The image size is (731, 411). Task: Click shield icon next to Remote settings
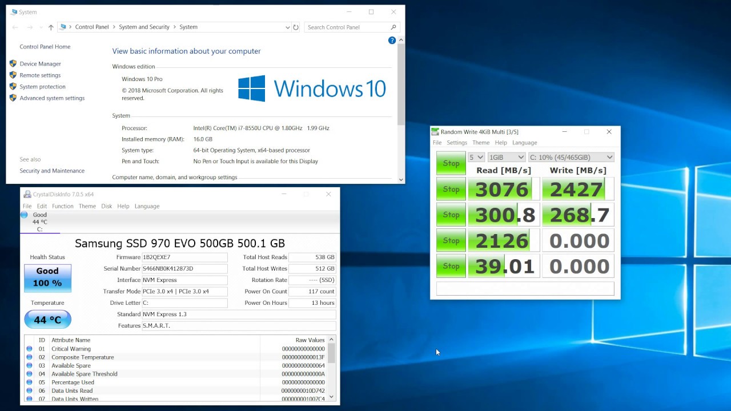pos(13,75)
